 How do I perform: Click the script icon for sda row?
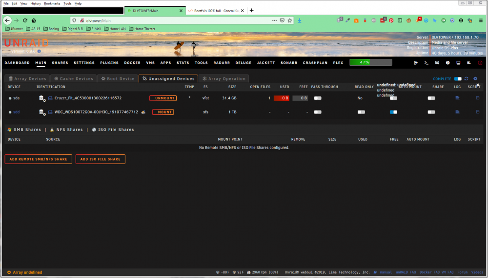point(477,98)
